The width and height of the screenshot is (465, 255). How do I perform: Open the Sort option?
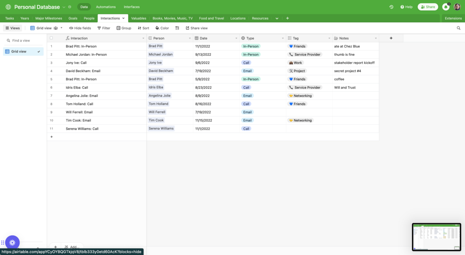click(143, 28)
